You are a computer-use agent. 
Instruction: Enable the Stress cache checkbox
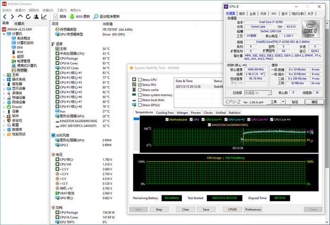click(x=140, y=90)
